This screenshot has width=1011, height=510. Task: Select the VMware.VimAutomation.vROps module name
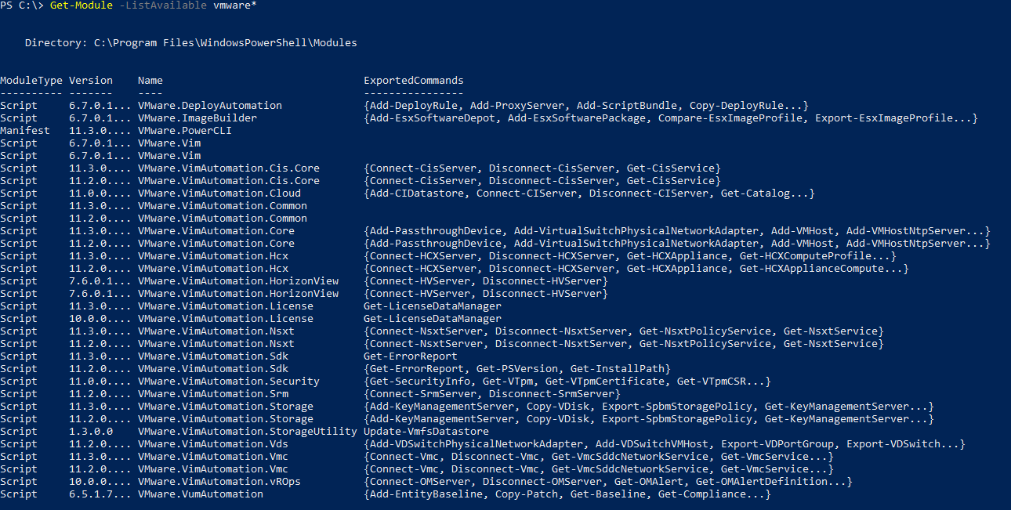[x=219, y=482]
